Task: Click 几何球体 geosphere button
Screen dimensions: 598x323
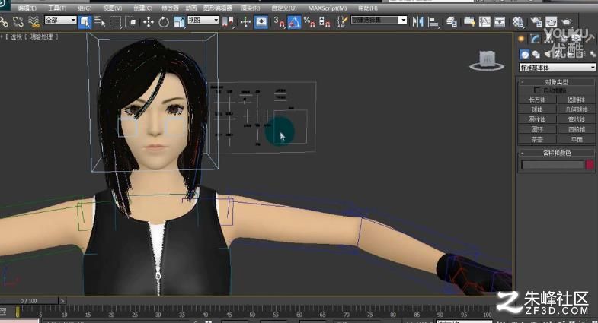Action: point(576,109)
